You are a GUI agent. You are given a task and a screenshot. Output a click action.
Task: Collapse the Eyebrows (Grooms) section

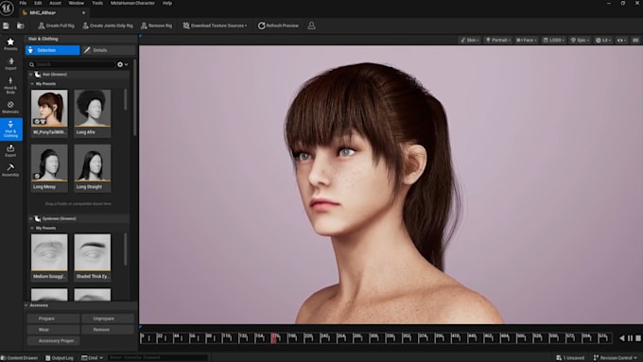pyautogui.click(x=31, y=218)
